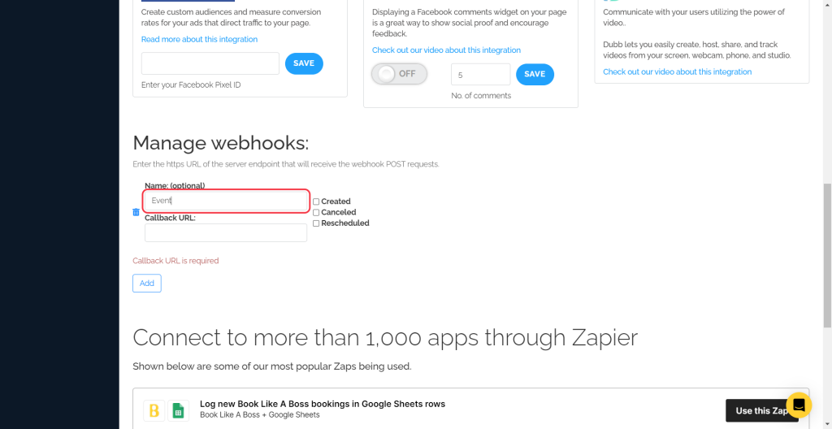This screenshot has width=832, height=429.
Task: Open the chat support widget
Action: point(799,405)
